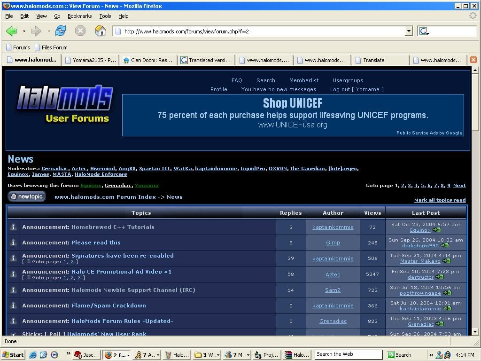
Task: Click the Shop UNICEF ad banner
Action: coord(293,115)
